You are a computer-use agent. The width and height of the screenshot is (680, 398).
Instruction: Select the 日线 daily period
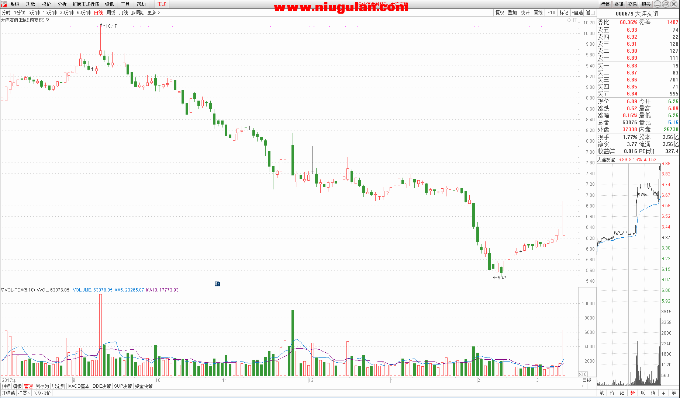click(99, 13)
